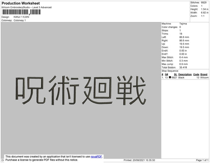
Task: Select the 'Production Worksheet' title text
Action: [21, 3]
